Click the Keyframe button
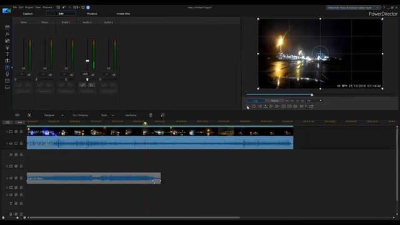This screenshot has height=225, width=400. [x=131, y=115]
